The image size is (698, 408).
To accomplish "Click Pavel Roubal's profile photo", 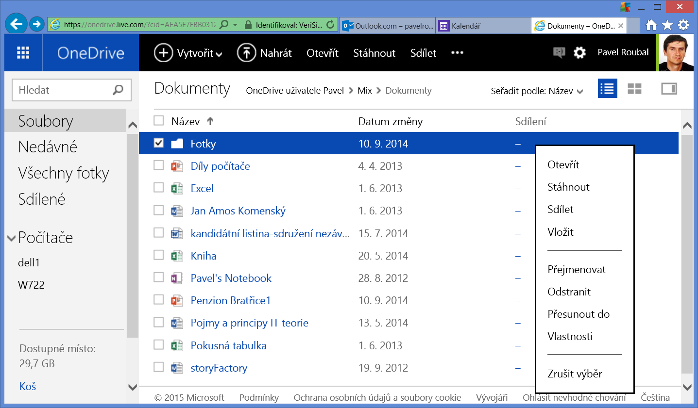I will pos(676,52).
